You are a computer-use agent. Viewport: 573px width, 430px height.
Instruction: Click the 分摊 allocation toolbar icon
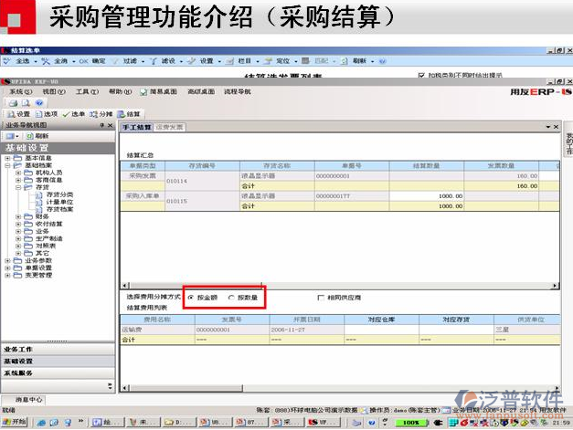(x=93, y=113)
